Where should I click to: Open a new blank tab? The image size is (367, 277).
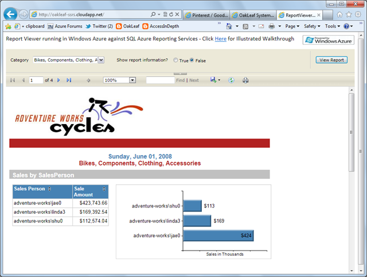coord(328,16)
